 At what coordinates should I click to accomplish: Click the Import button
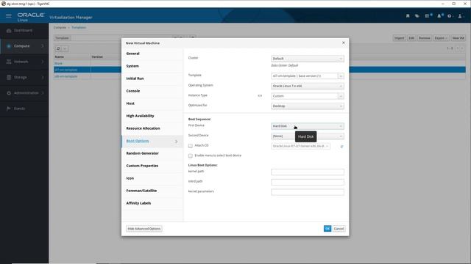399,38
